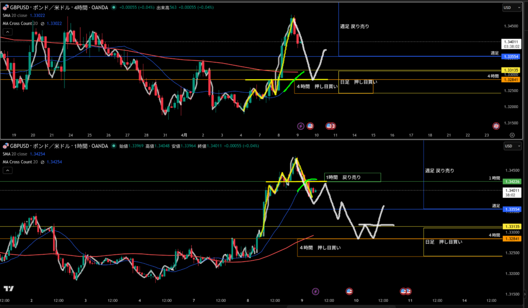Click the UK flag economic event icon
This screenshot has height=308, width=528.
[496, 126]
